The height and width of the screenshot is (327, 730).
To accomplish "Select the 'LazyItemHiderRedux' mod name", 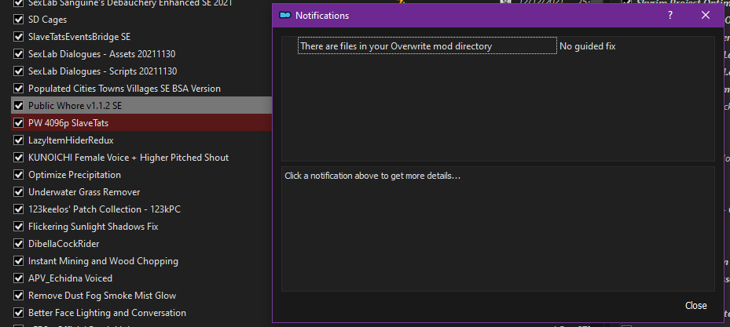I will (71, 140).
